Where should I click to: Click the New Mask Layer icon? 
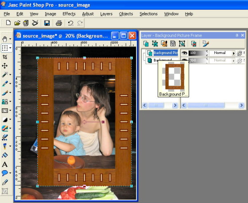tap(173, 43)
